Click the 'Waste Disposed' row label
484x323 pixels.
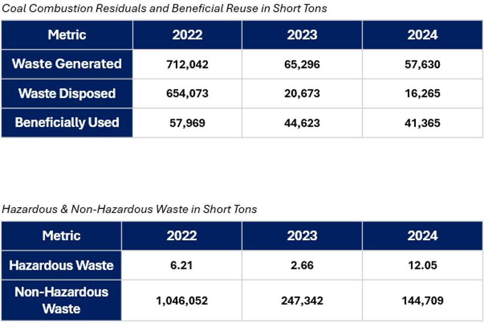[67, 93]
